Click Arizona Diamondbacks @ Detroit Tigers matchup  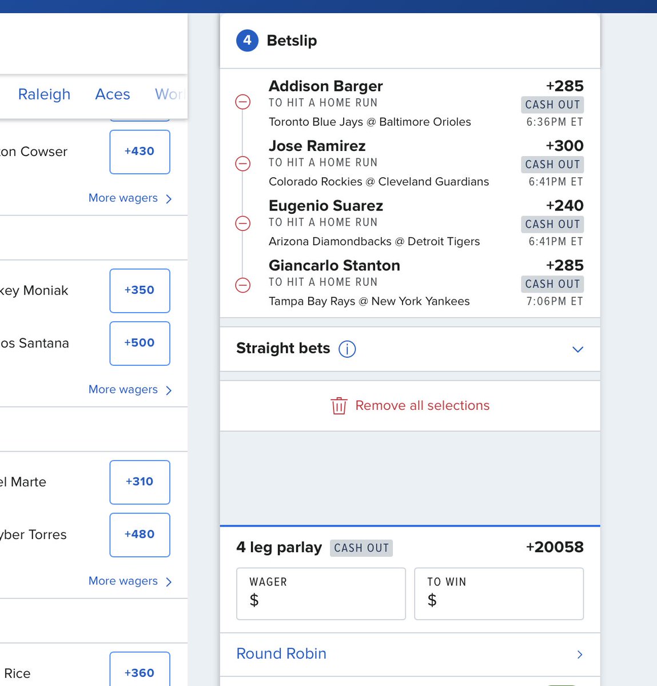(x=375, y=242)
